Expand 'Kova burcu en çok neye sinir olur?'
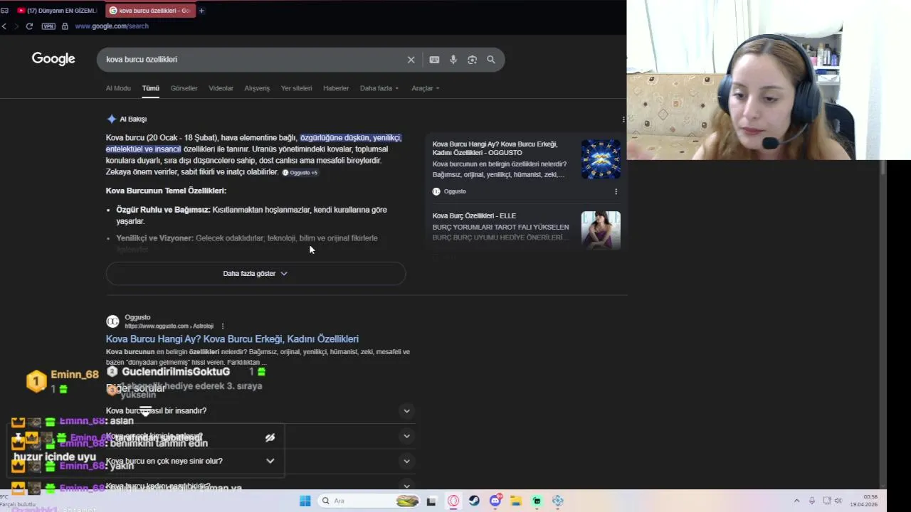This screenshot has width=911, height=512. tap(406, 462)
